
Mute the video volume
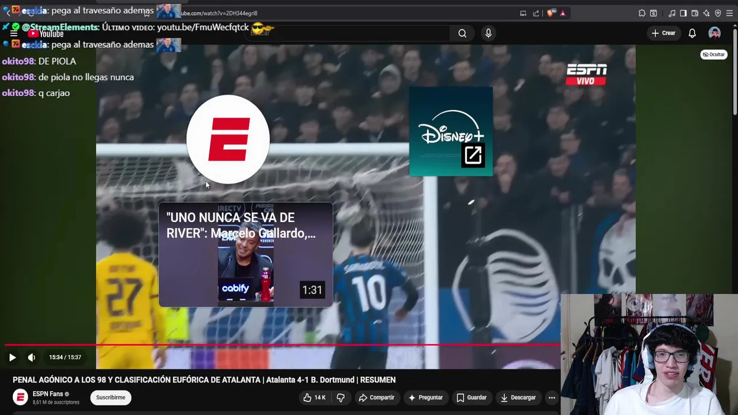(x=32, y=357)
